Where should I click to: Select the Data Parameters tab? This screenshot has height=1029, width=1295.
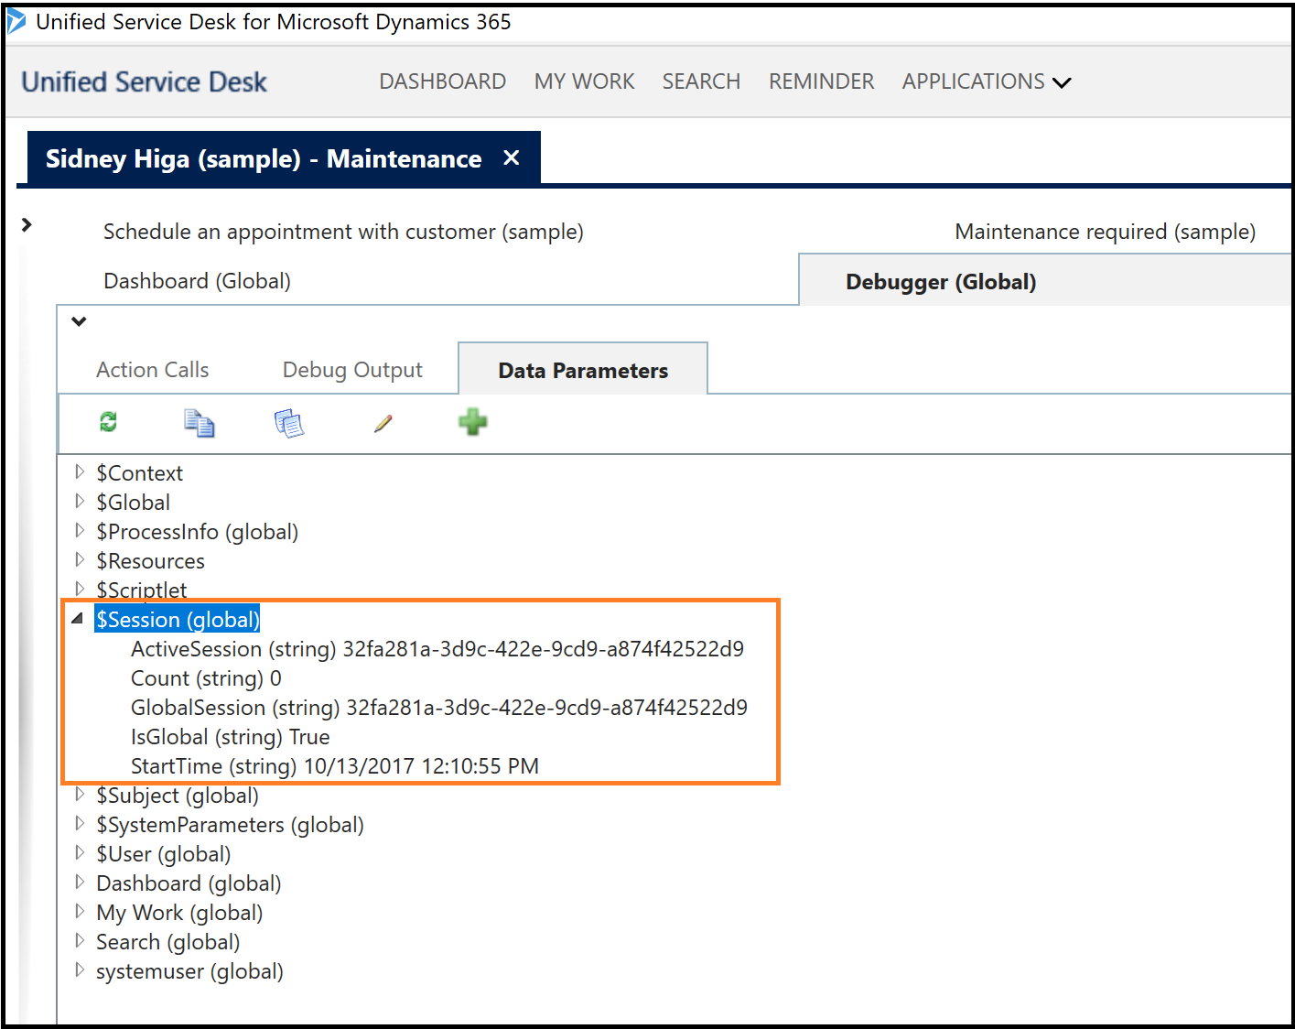click(583, 370)
